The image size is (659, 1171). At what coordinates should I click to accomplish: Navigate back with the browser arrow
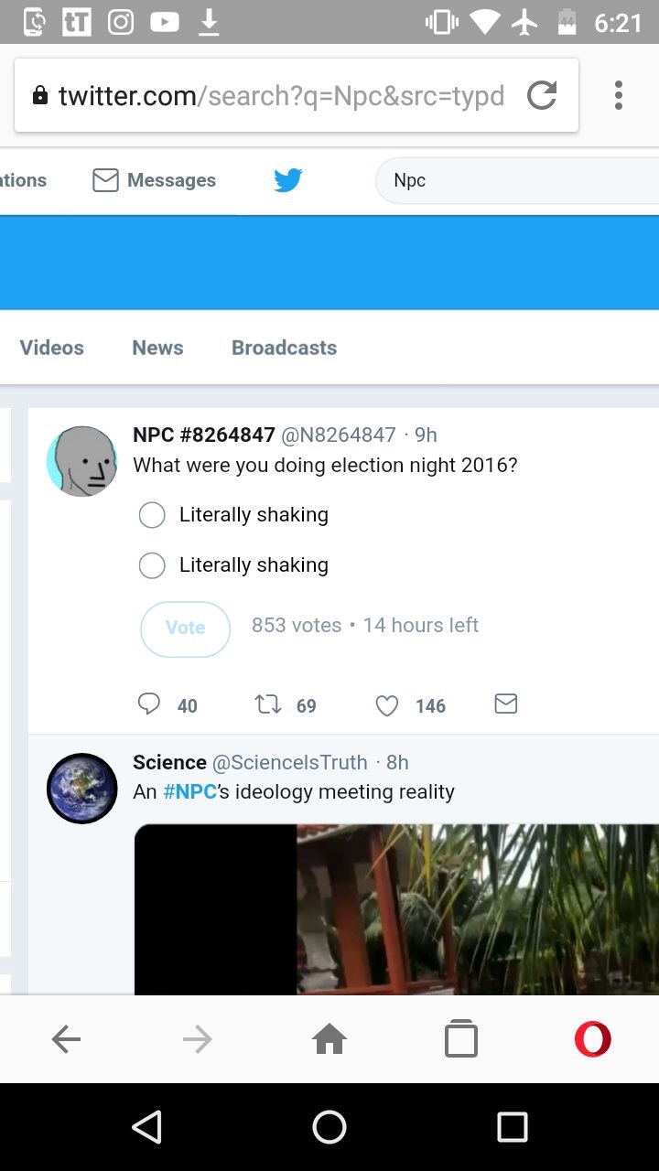(66, 1039)
